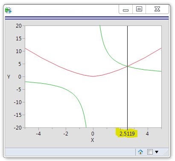The height and width of the screenshot is (161, 175).
Task: Click intersection of red and green curves
Action: pos(128,66)
